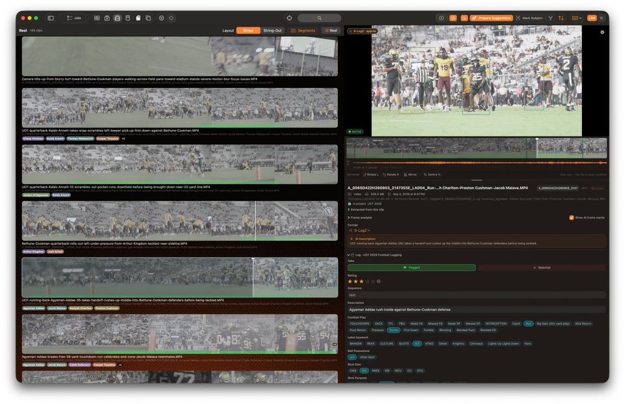
Task: Click Rotate R button
Action: click(x=391, y=174)
